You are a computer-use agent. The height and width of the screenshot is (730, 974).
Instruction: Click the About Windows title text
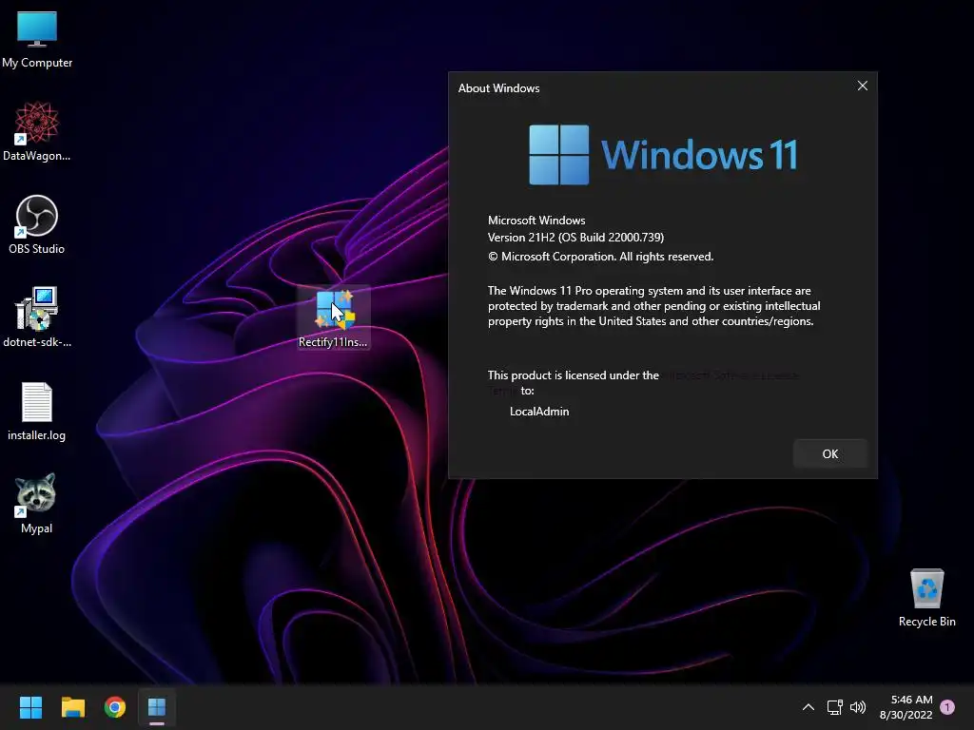(498, 88)
